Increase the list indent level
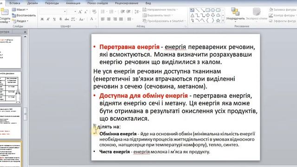Viewport: 297px width, 167px height. (x=129, y=12)
